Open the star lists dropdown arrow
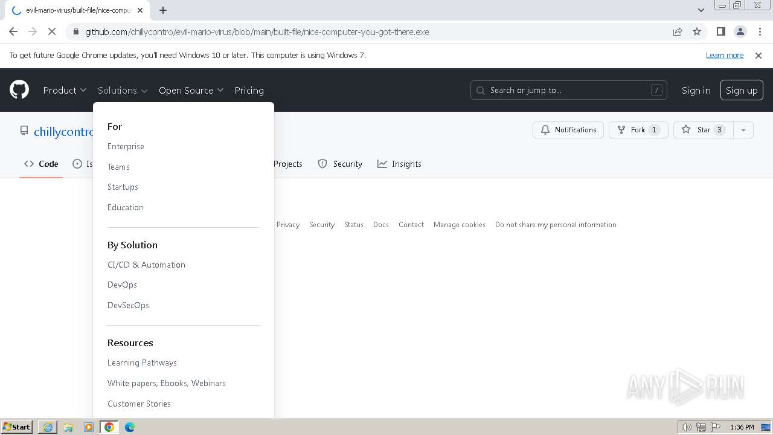Screen dimensions: 773x435 [x=743, y=130]
